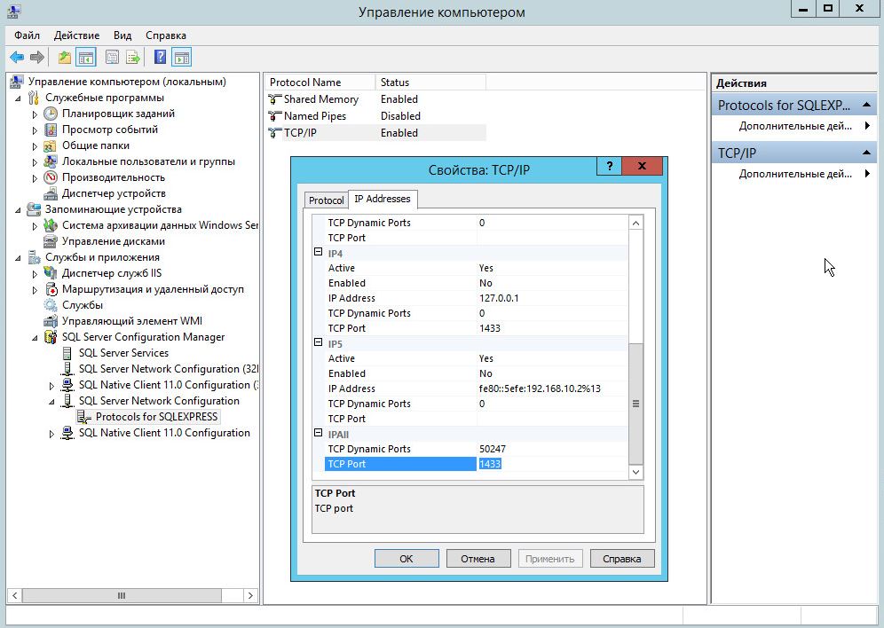Click OK in TCP/IP properties dialog

click(x=406, y=559)
